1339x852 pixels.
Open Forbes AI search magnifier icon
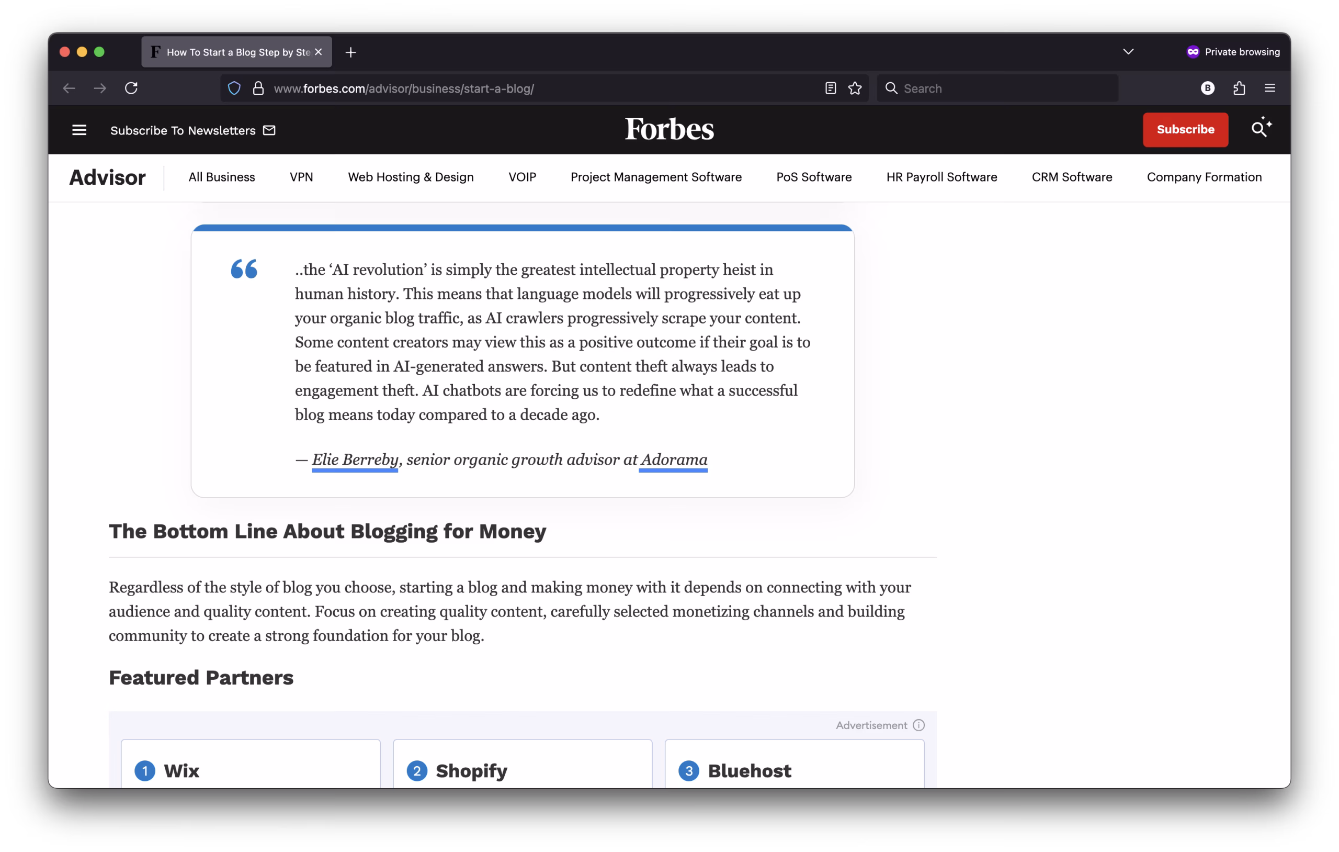(1261, 129)
